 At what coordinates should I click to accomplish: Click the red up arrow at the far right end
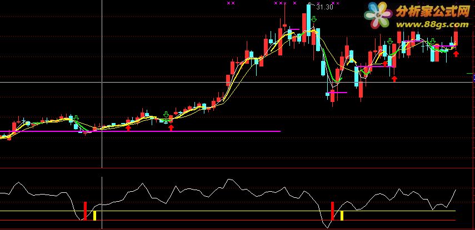[456, 54]
